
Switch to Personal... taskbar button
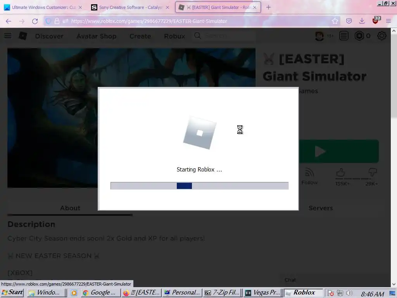coord(182,293)
